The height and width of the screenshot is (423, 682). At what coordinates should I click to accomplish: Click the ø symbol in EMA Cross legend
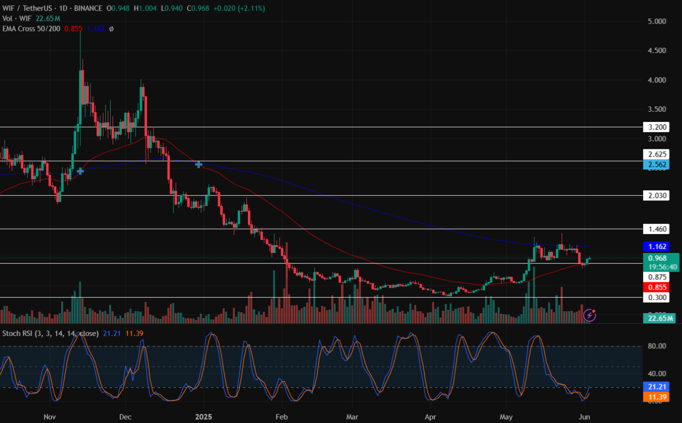[111, 29]
